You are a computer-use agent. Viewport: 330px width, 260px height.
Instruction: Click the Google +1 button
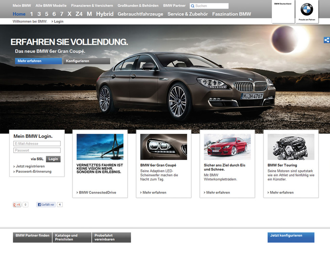(17, 204)
